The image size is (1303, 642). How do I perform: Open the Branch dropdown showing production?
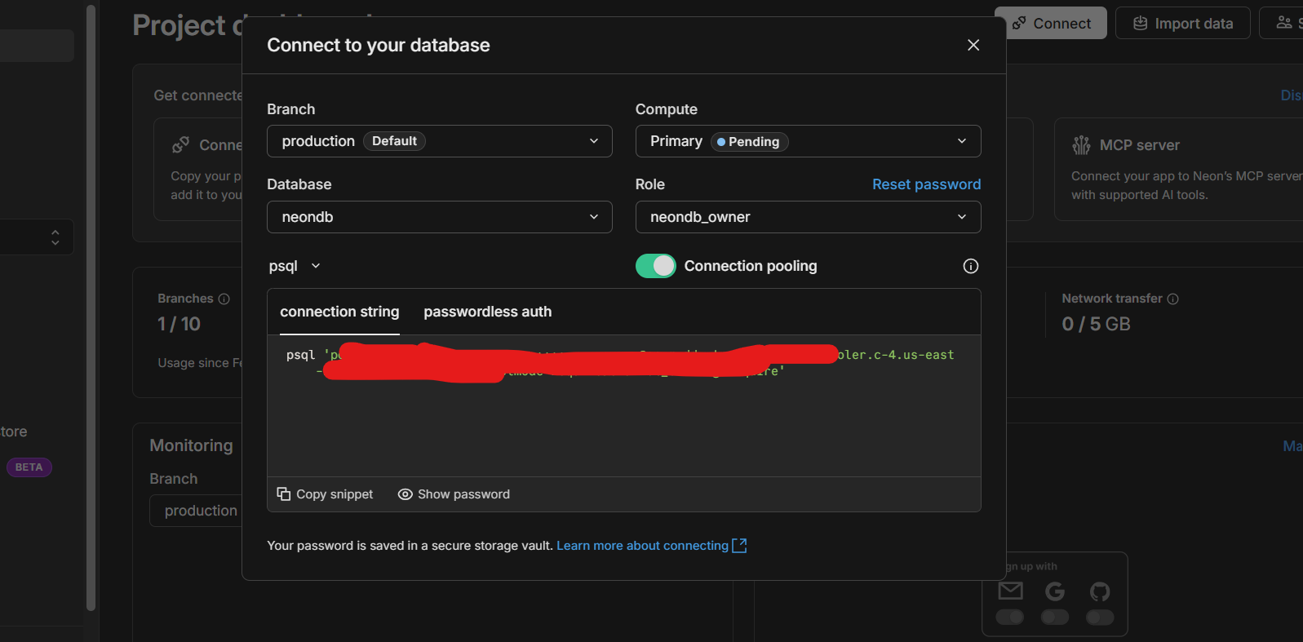coord(439,141)
